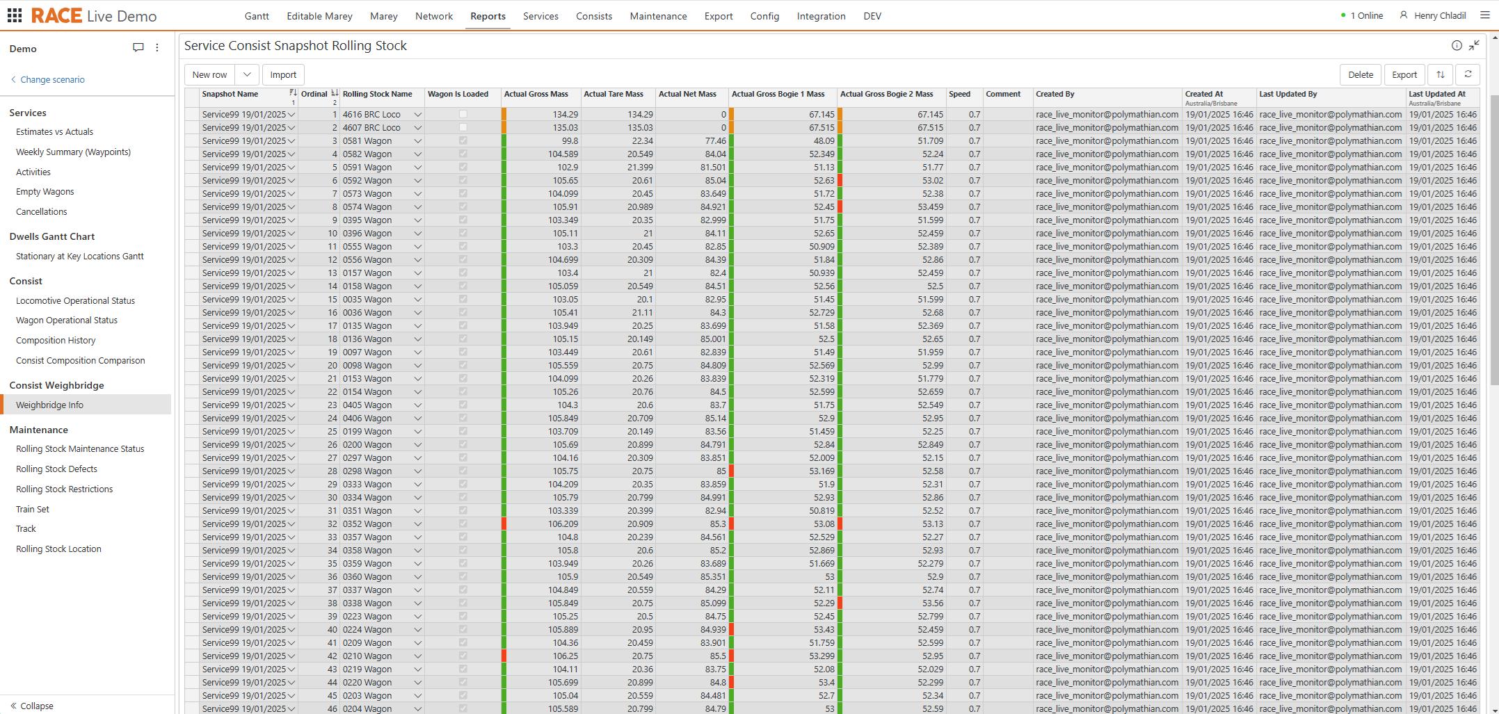Click the orange status bar beside 4616 gross mass
This screenshot has width=1499, height=714.
pos(504,115)
